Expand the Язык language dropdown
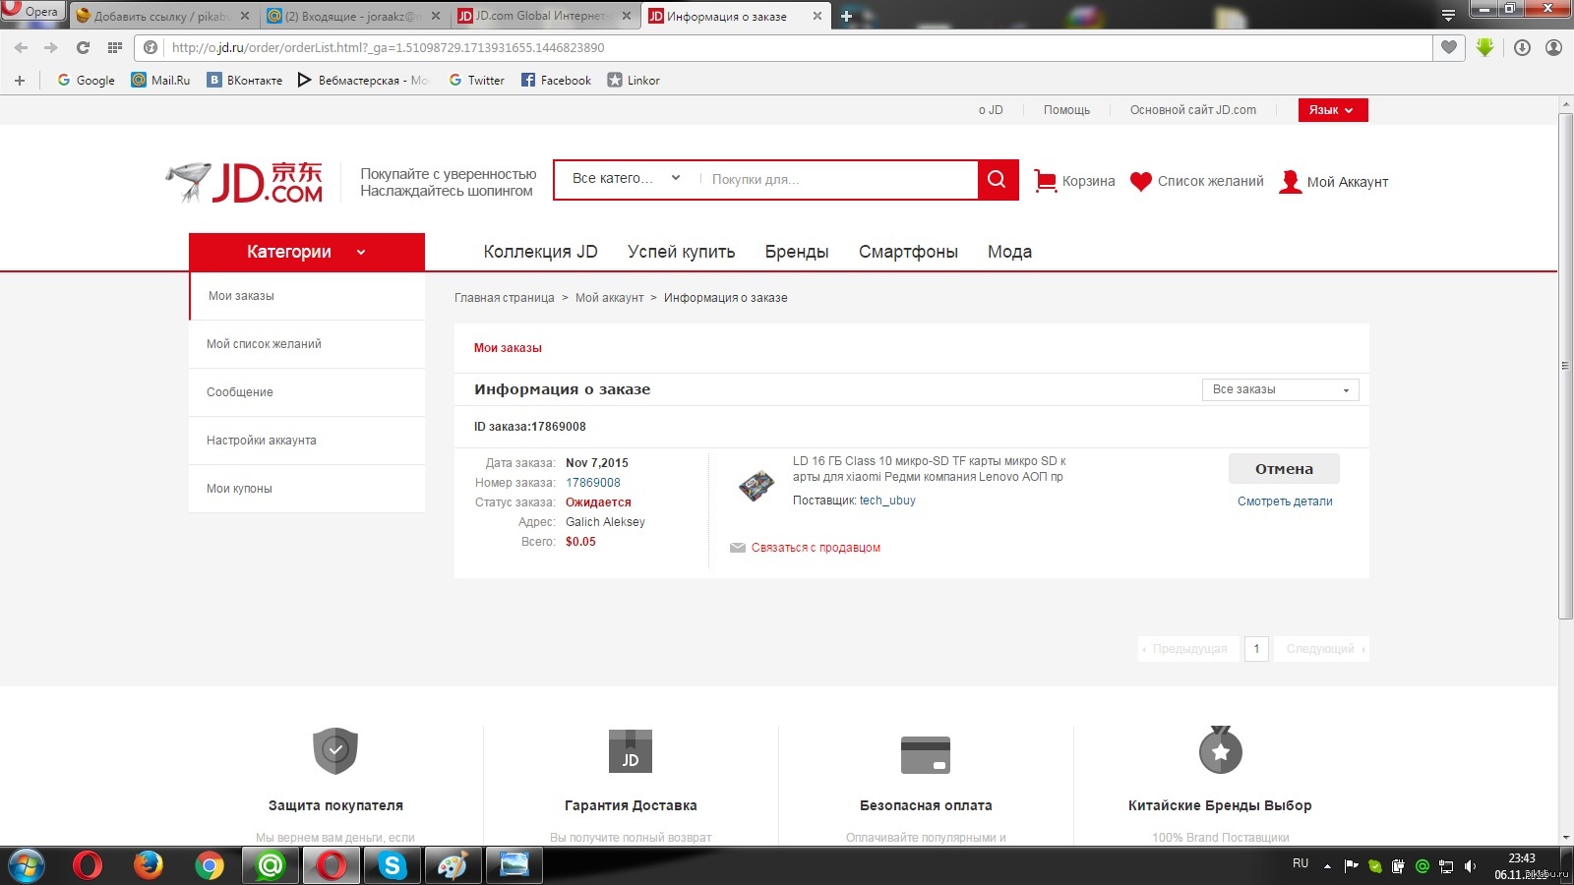Viewport: 1574px width, 885px height. 1332,110
